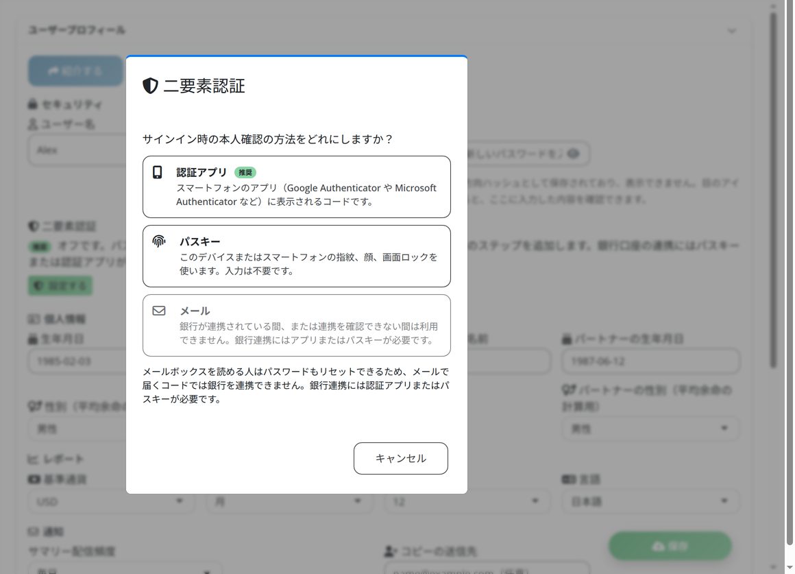Click the money icon beside 基準通貨
795x574 pixels.
34,479
